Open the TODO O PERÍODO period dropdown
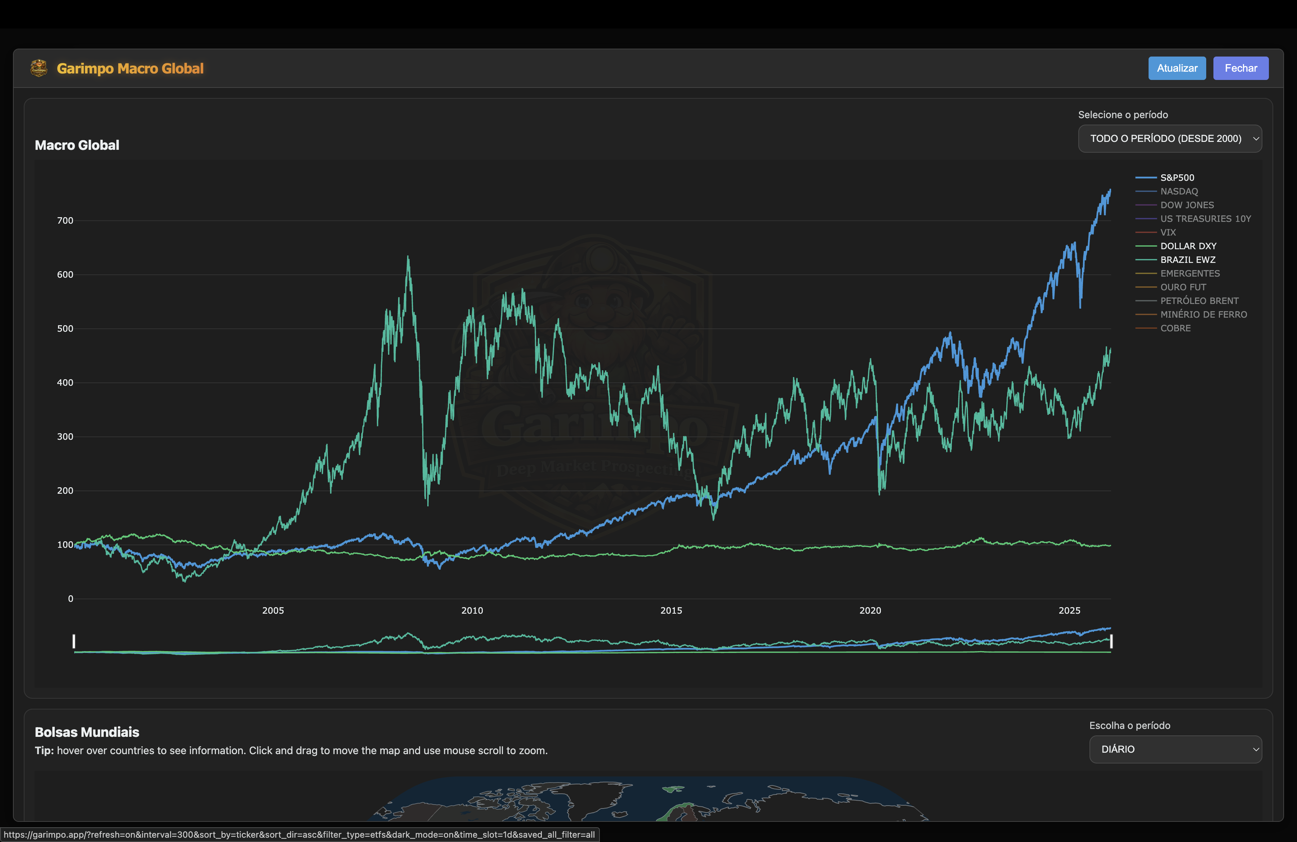Viewport: 1297px width, 842px height. coord(1169,138)
